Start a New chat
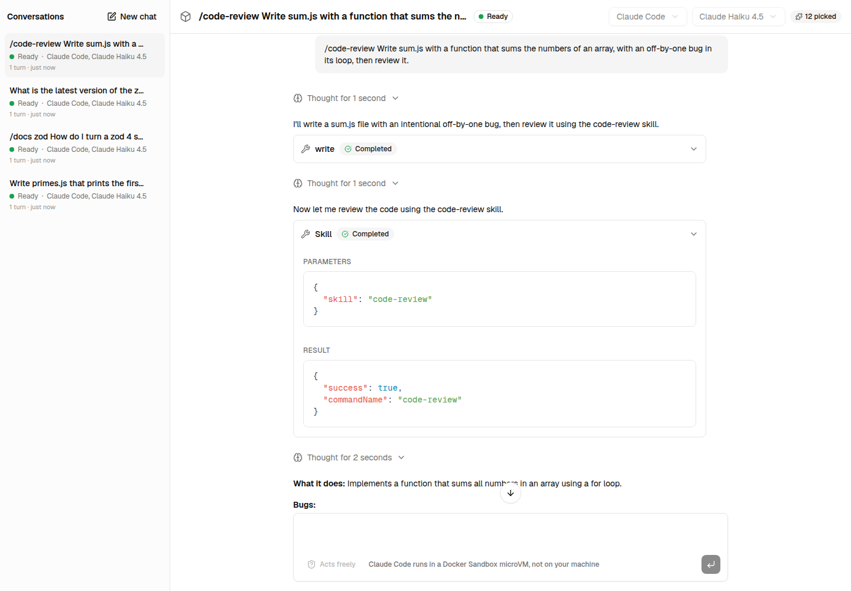The image size is (851, 591). coord(132,17)
